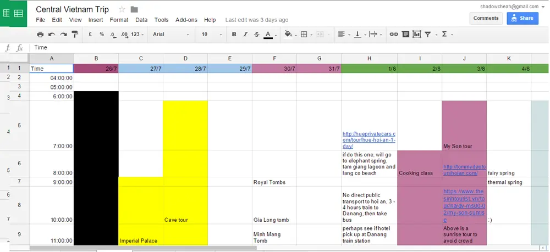Screen dimensions: 550x252
Task: Select the 'Royal Tombs' cell
Action: [274, 182]
